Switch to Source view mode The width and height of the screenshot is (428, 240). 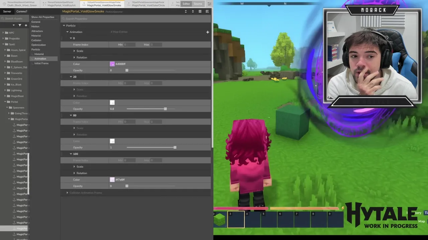coord(198,4)
